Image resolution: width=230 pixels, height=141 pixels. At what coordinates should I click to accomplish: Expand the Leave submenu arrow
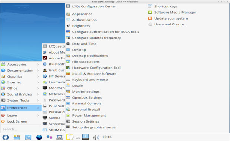(x=38, y=116)
